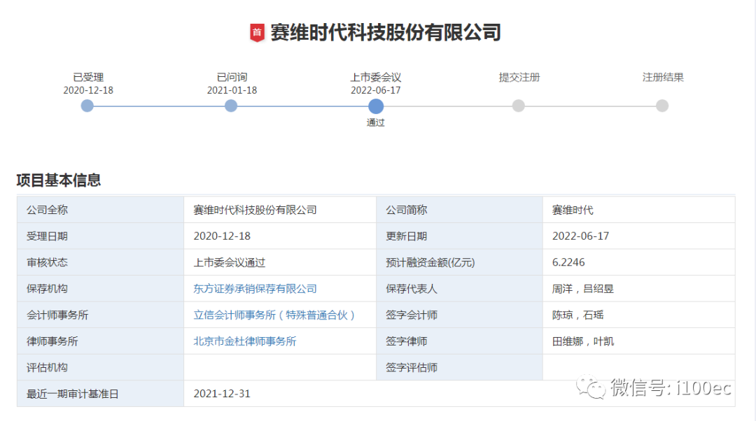Image resolution: width=756 pixels, height=421 pixels.
Task: Click the 审核状态 label cell
Action: 100,262
